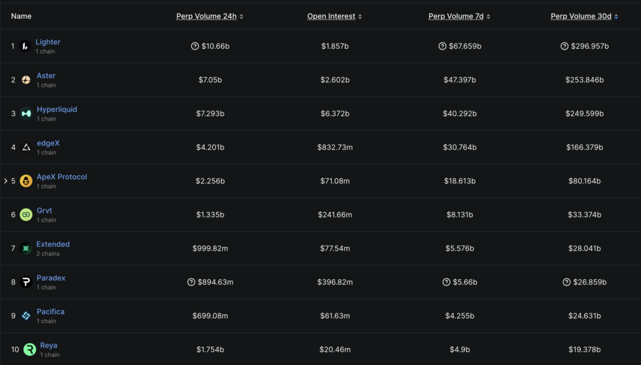Click the edgeX triangle logo
Viewport: 641px width, 365px height.
tap(25, 147)
